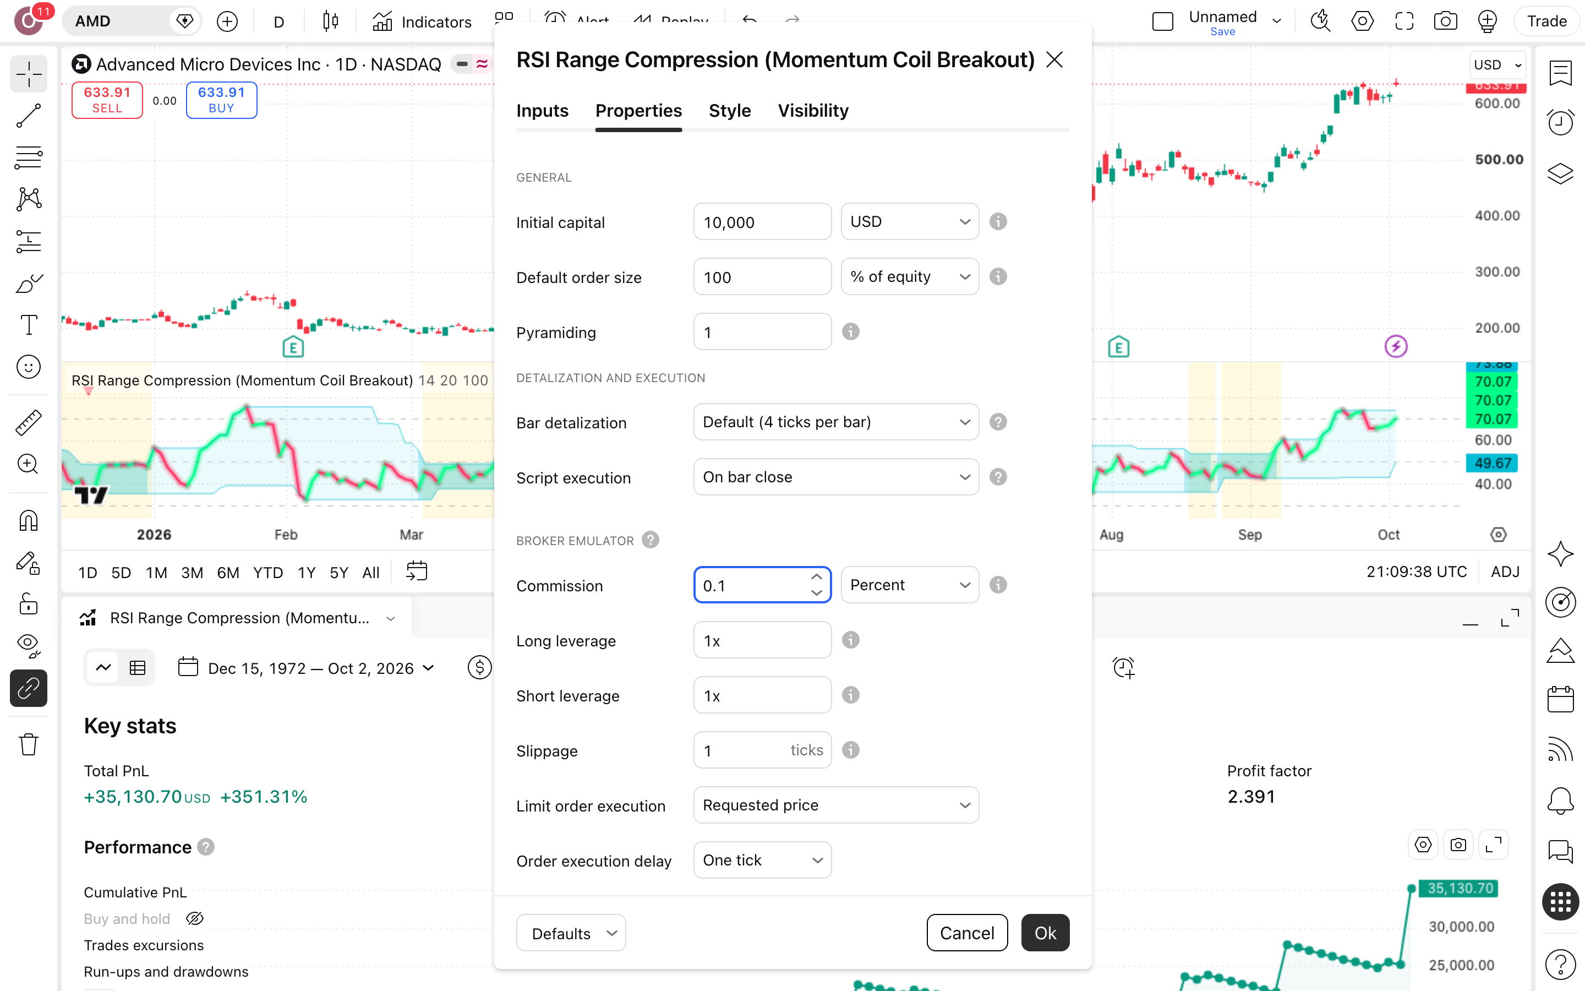Click the Cancel button
Viewport: 1585px width, 991px height.
[967, 933]
